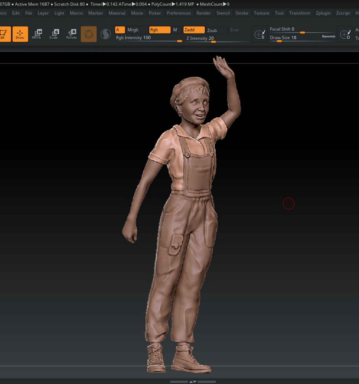Viewport: 359px width, 384px height.
Task: Select the Draw mode icon
Action: click(x=20, y=34)
